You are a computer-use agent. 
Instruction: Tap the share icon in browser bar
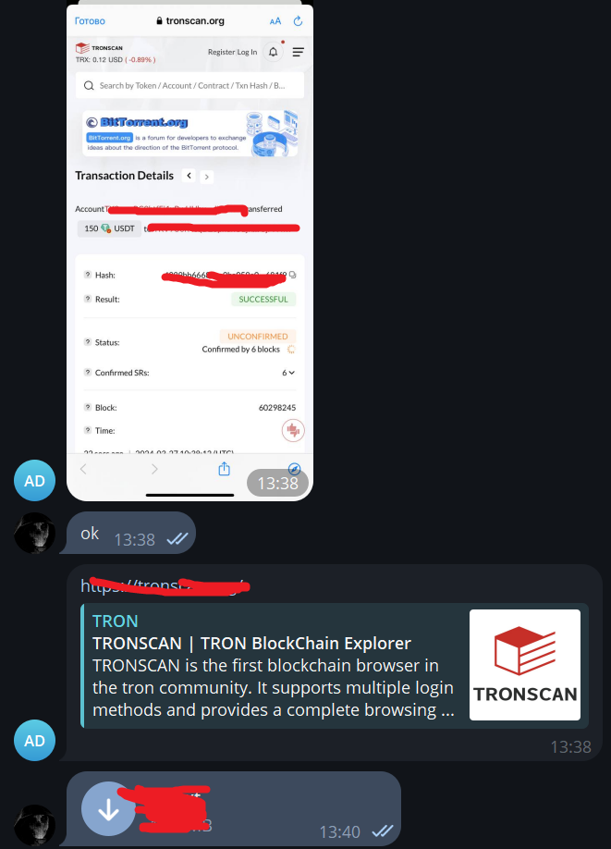click(224, 469)
